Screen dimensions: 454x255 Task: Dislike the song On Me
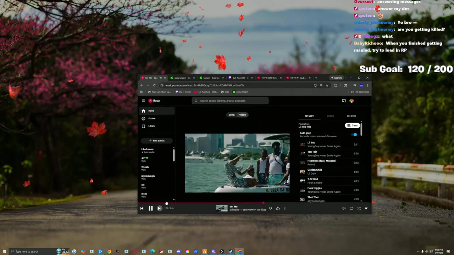(270, 209)
